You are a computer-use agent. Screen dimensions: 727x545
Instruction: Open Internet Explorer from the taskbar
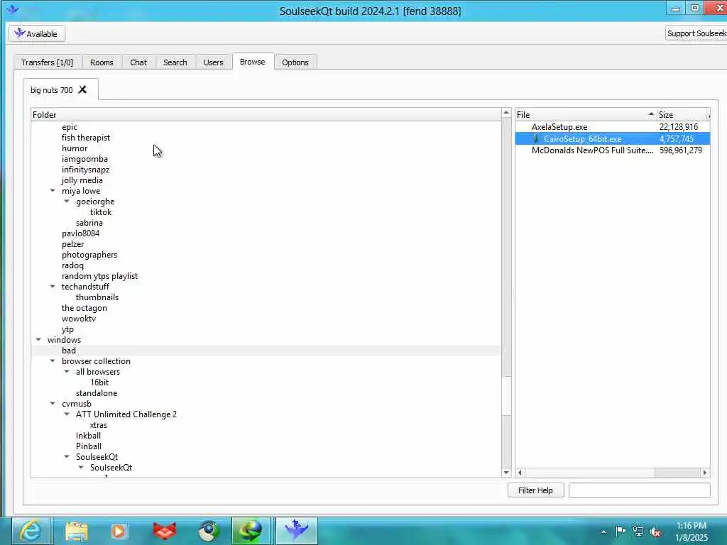click(x=31, y=531)
